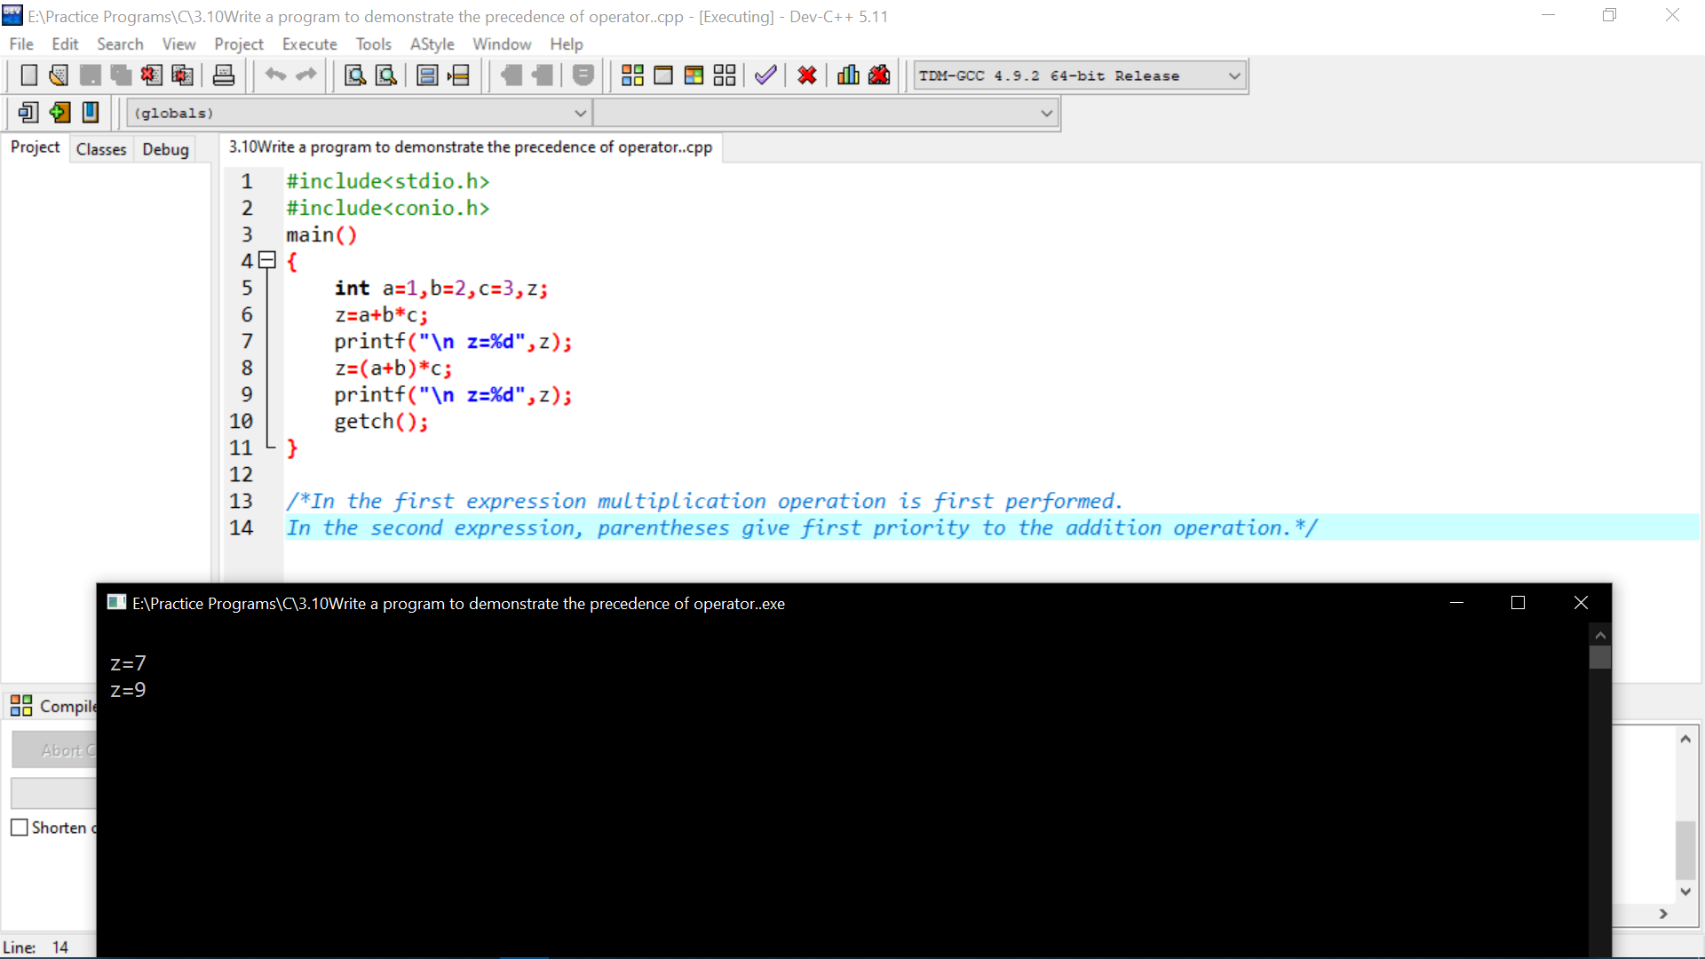The width and height of the screenshot is (1705, 959).
Task: Open the Project menu
Action: coord(239,44)
